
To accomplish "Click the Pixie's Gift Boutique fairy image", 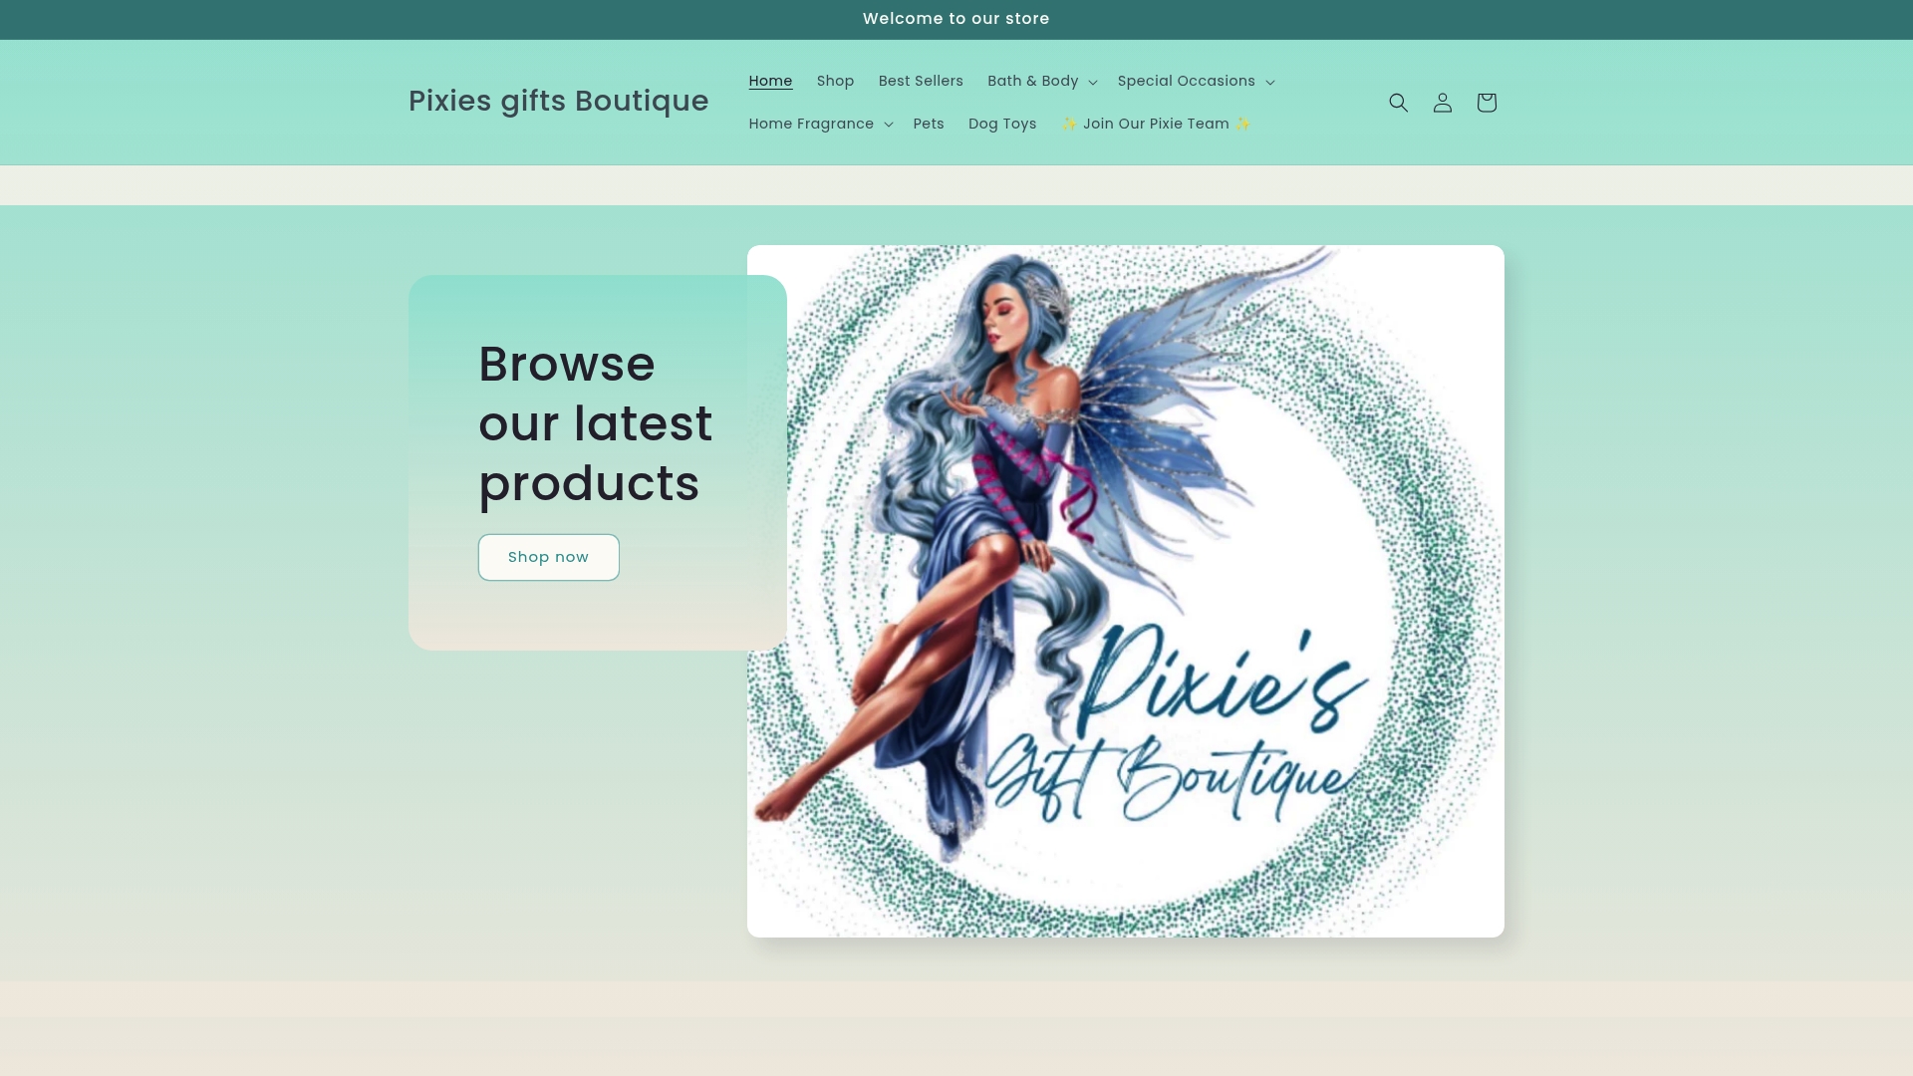I will (1126, 591).
